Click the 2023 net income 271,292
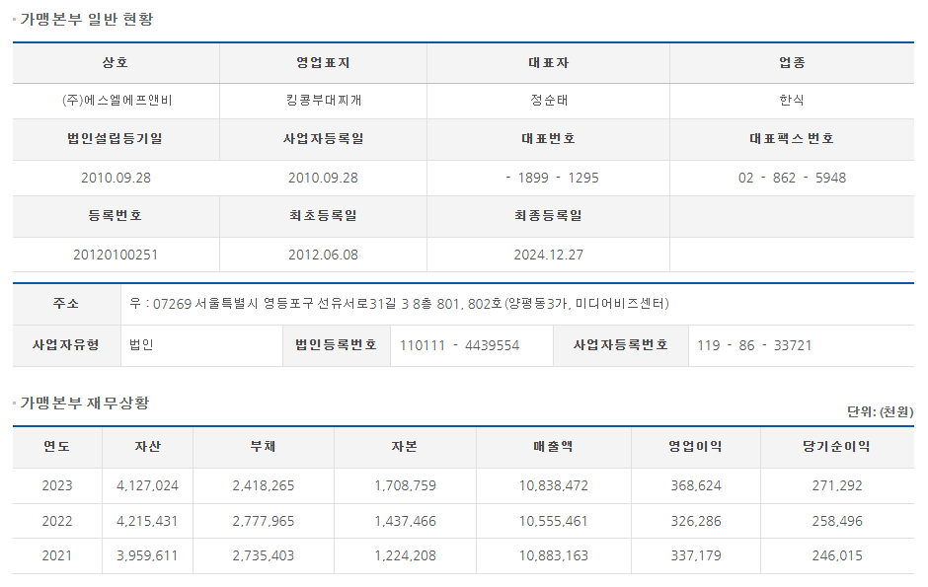Image resolution: width=928 pixels, height=587 pixels. coord(837,486)
